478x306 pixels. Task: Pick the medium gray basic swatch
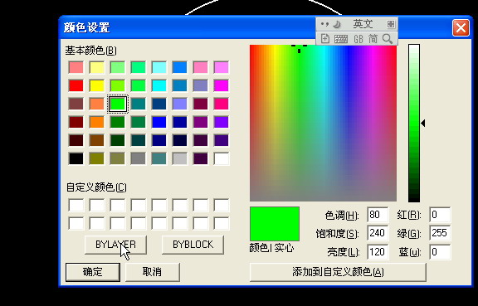[x=138, y=158]
